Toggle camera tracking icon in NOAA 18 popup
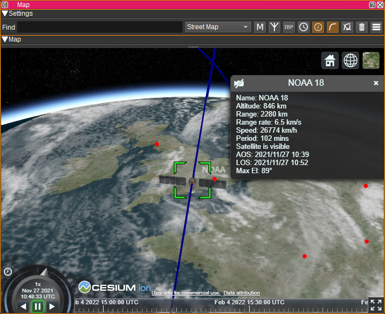The image size is (385, 314). pos(239,83)
